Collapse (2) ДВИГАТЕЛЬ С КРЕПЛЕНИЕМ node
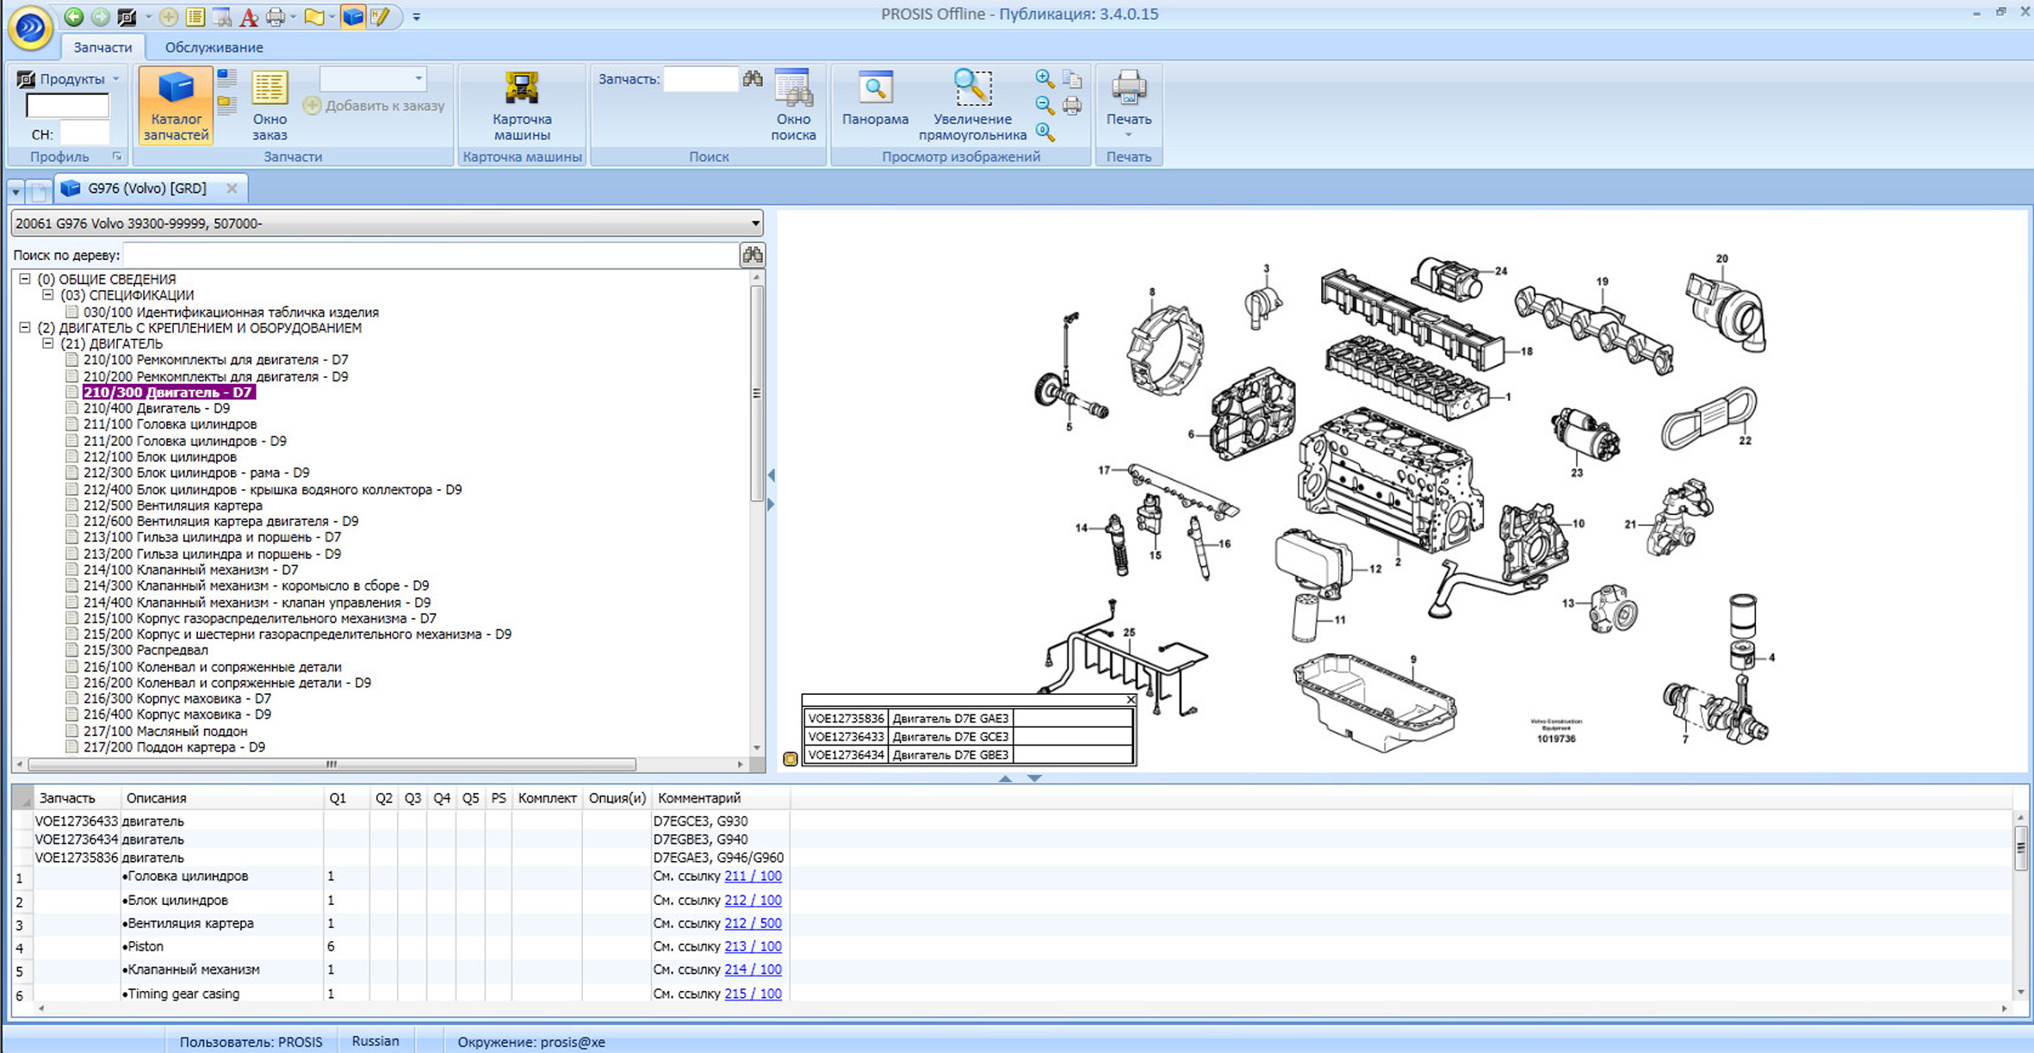 [x=25, y=327]
